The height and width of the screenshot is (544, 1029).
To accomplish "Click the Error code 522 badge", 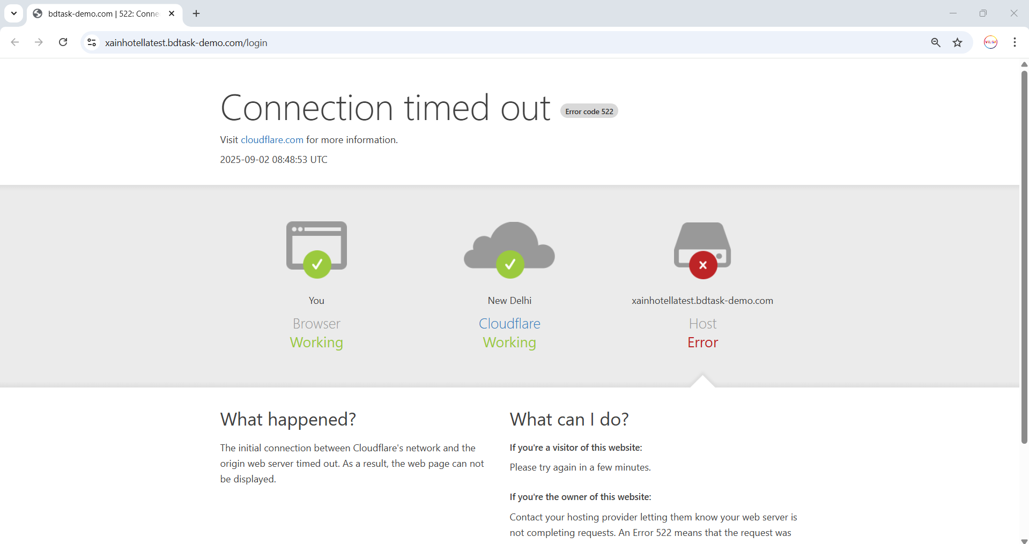I will coord(589,111).
